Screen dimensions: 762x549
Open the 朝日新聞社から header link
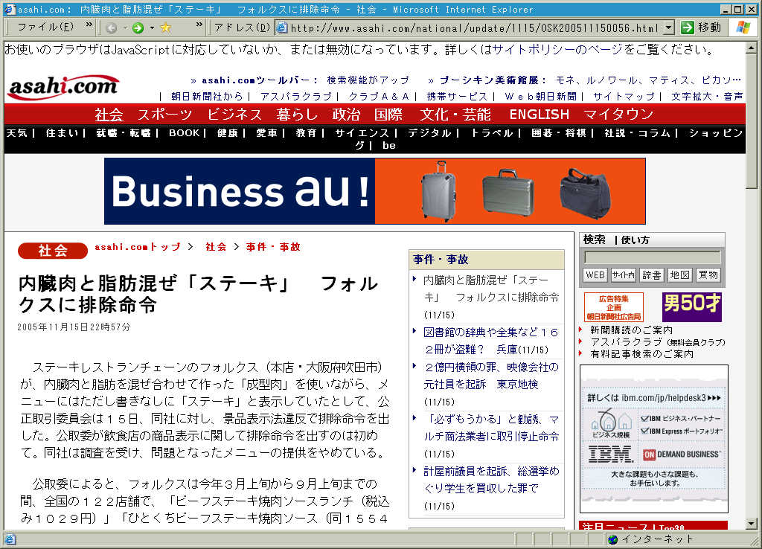click(x=207, y=96)
